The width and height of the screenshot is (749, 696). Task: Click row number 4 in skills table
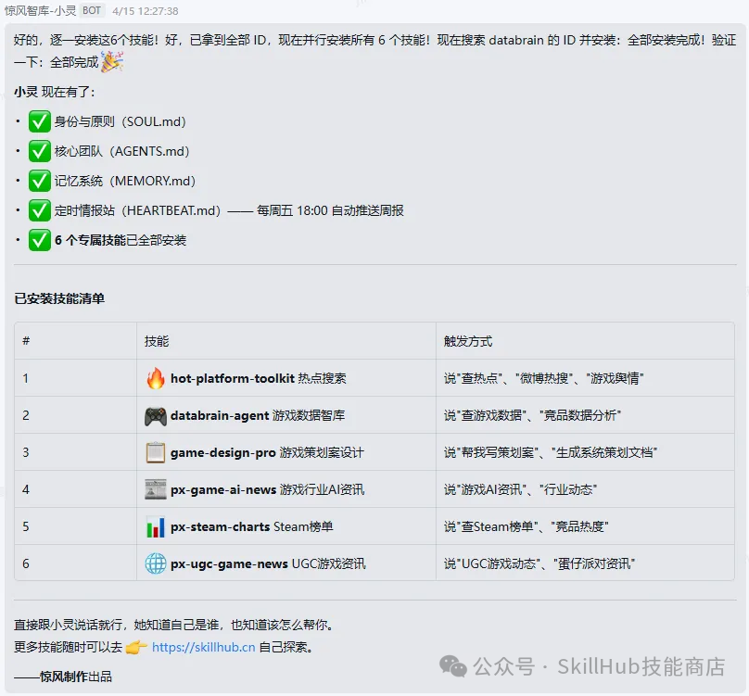(x=26, y=489)
